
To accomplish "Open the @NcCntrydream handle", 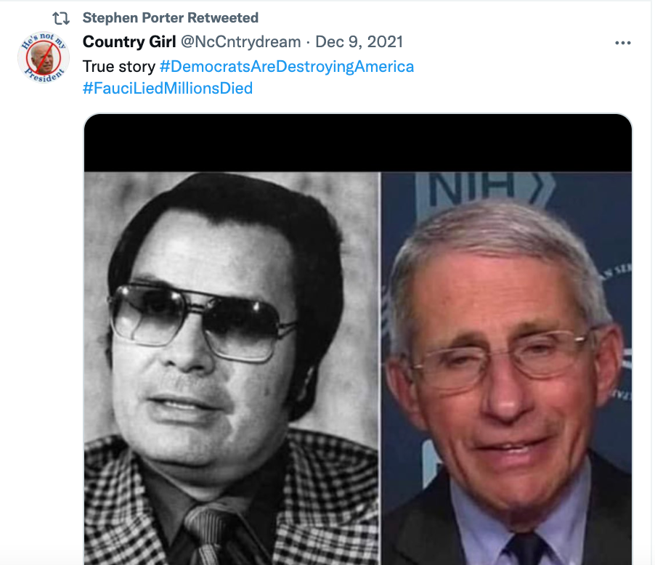I will pos(240,42).
